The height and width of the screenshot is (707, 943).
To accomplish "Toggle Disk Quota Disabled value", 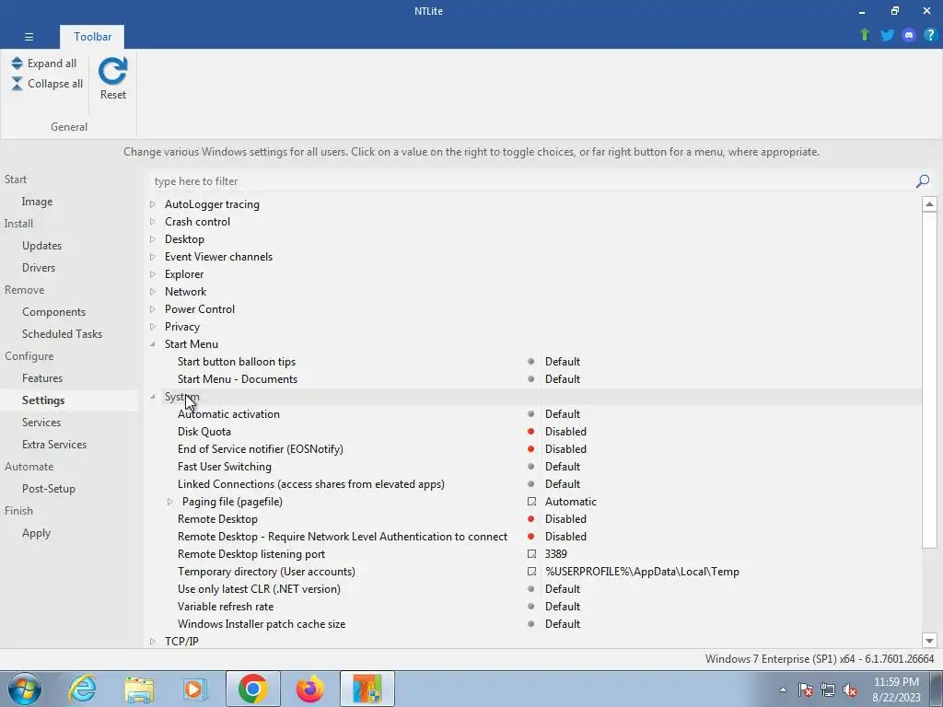I will coord(565,432).
